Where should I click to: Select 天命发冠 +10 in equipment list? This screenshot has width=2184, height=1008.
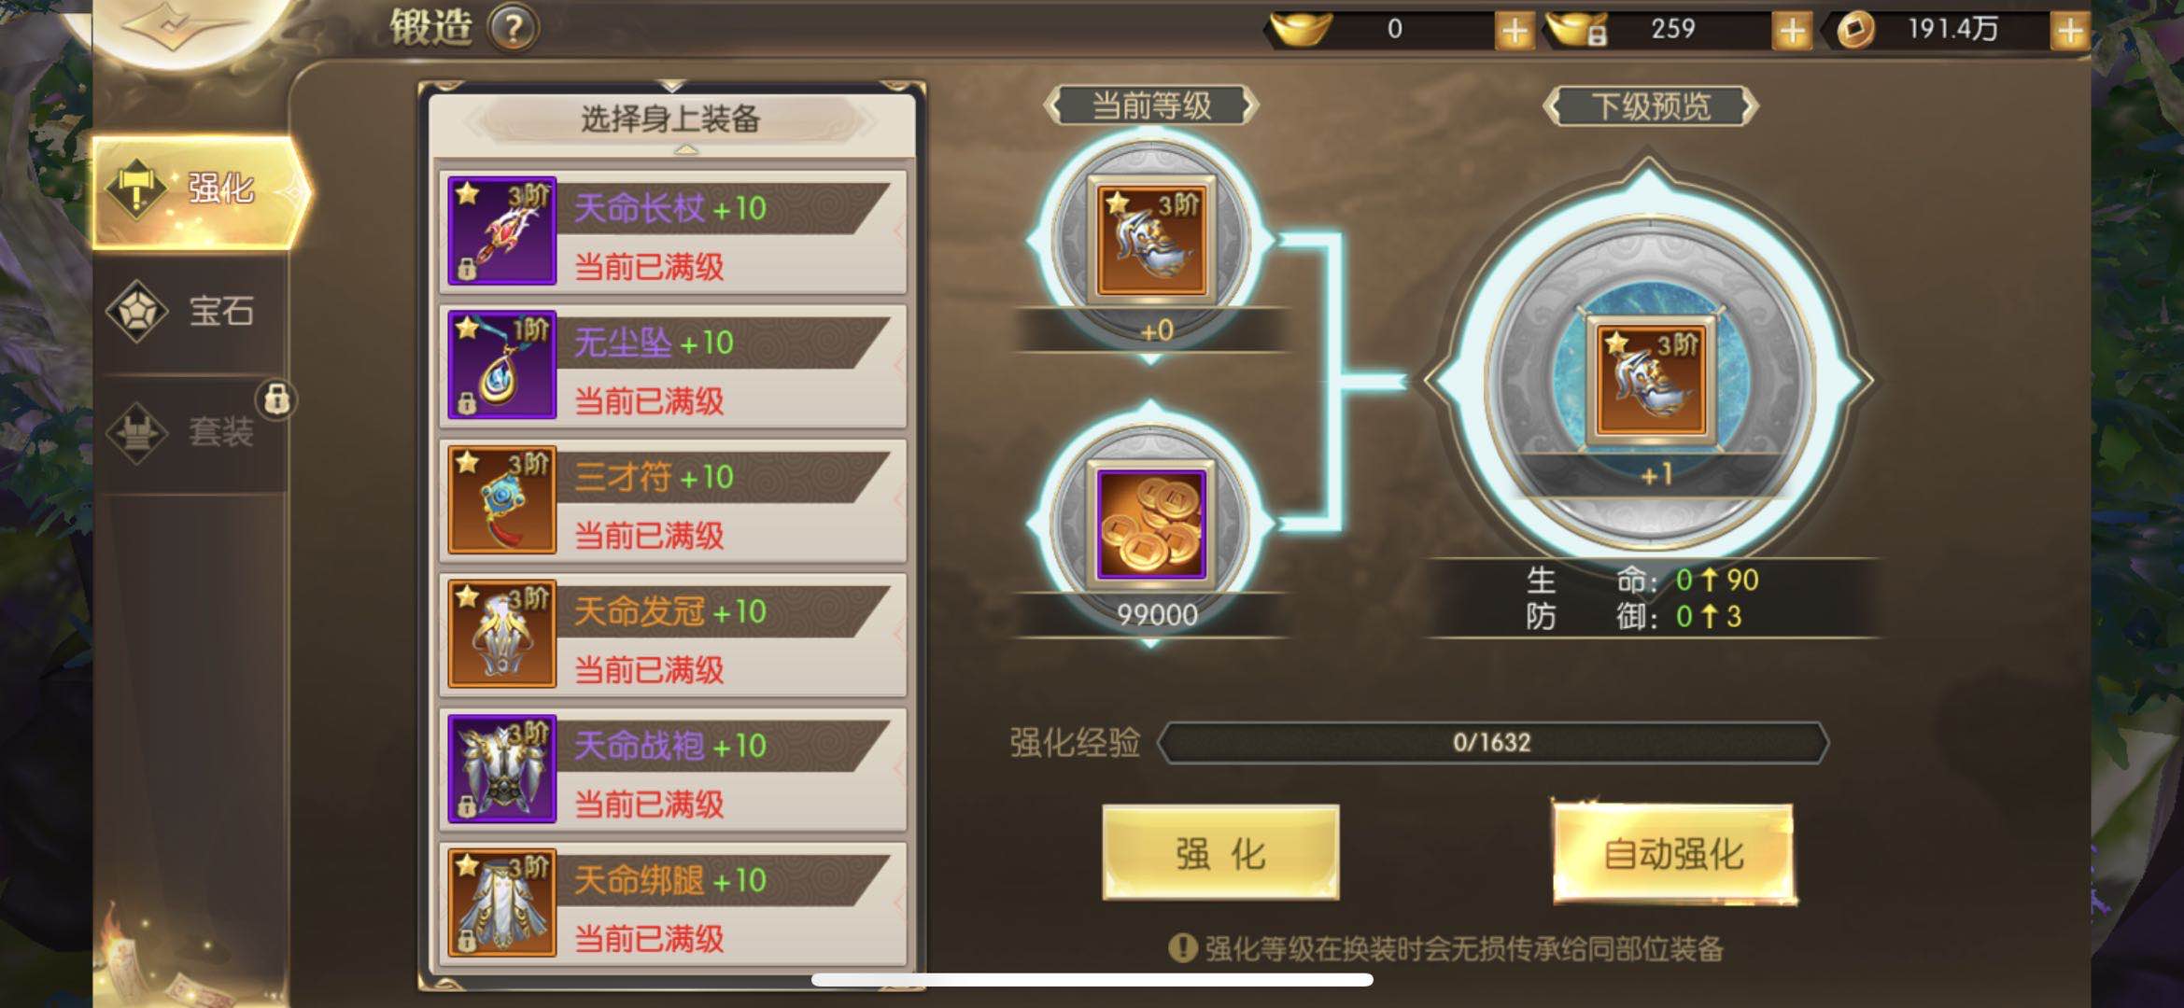[672, 634]
